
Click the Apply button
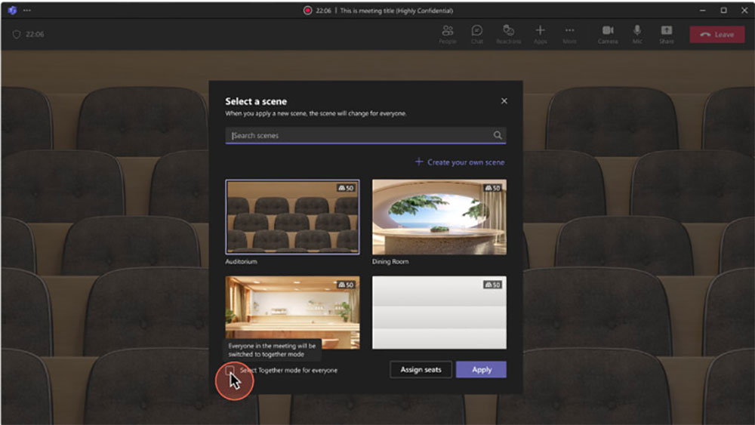pyautogui.click(x=481, y=370)
